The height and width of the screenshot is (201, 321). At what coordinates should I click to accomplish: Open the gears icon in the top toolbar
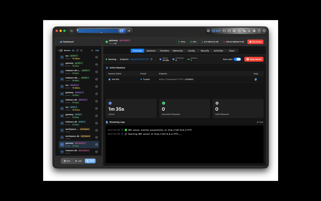click(x=244, y=31)
